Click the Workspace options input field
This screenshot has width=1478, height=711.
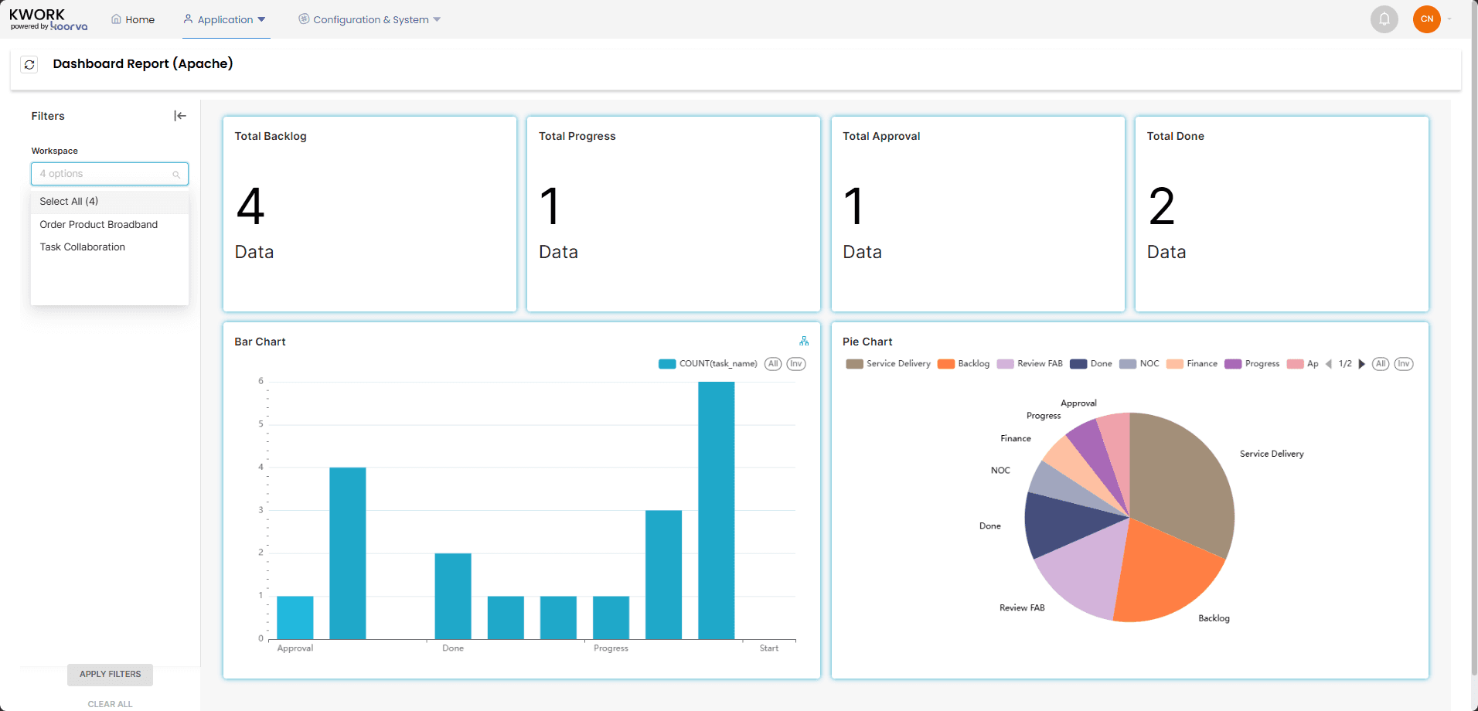click(110, 174)
